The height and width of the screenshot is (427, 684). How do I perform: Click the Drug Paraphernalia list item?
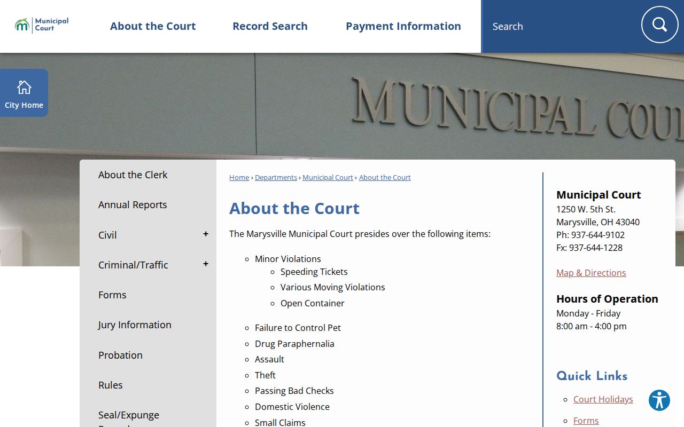(294, 344)
